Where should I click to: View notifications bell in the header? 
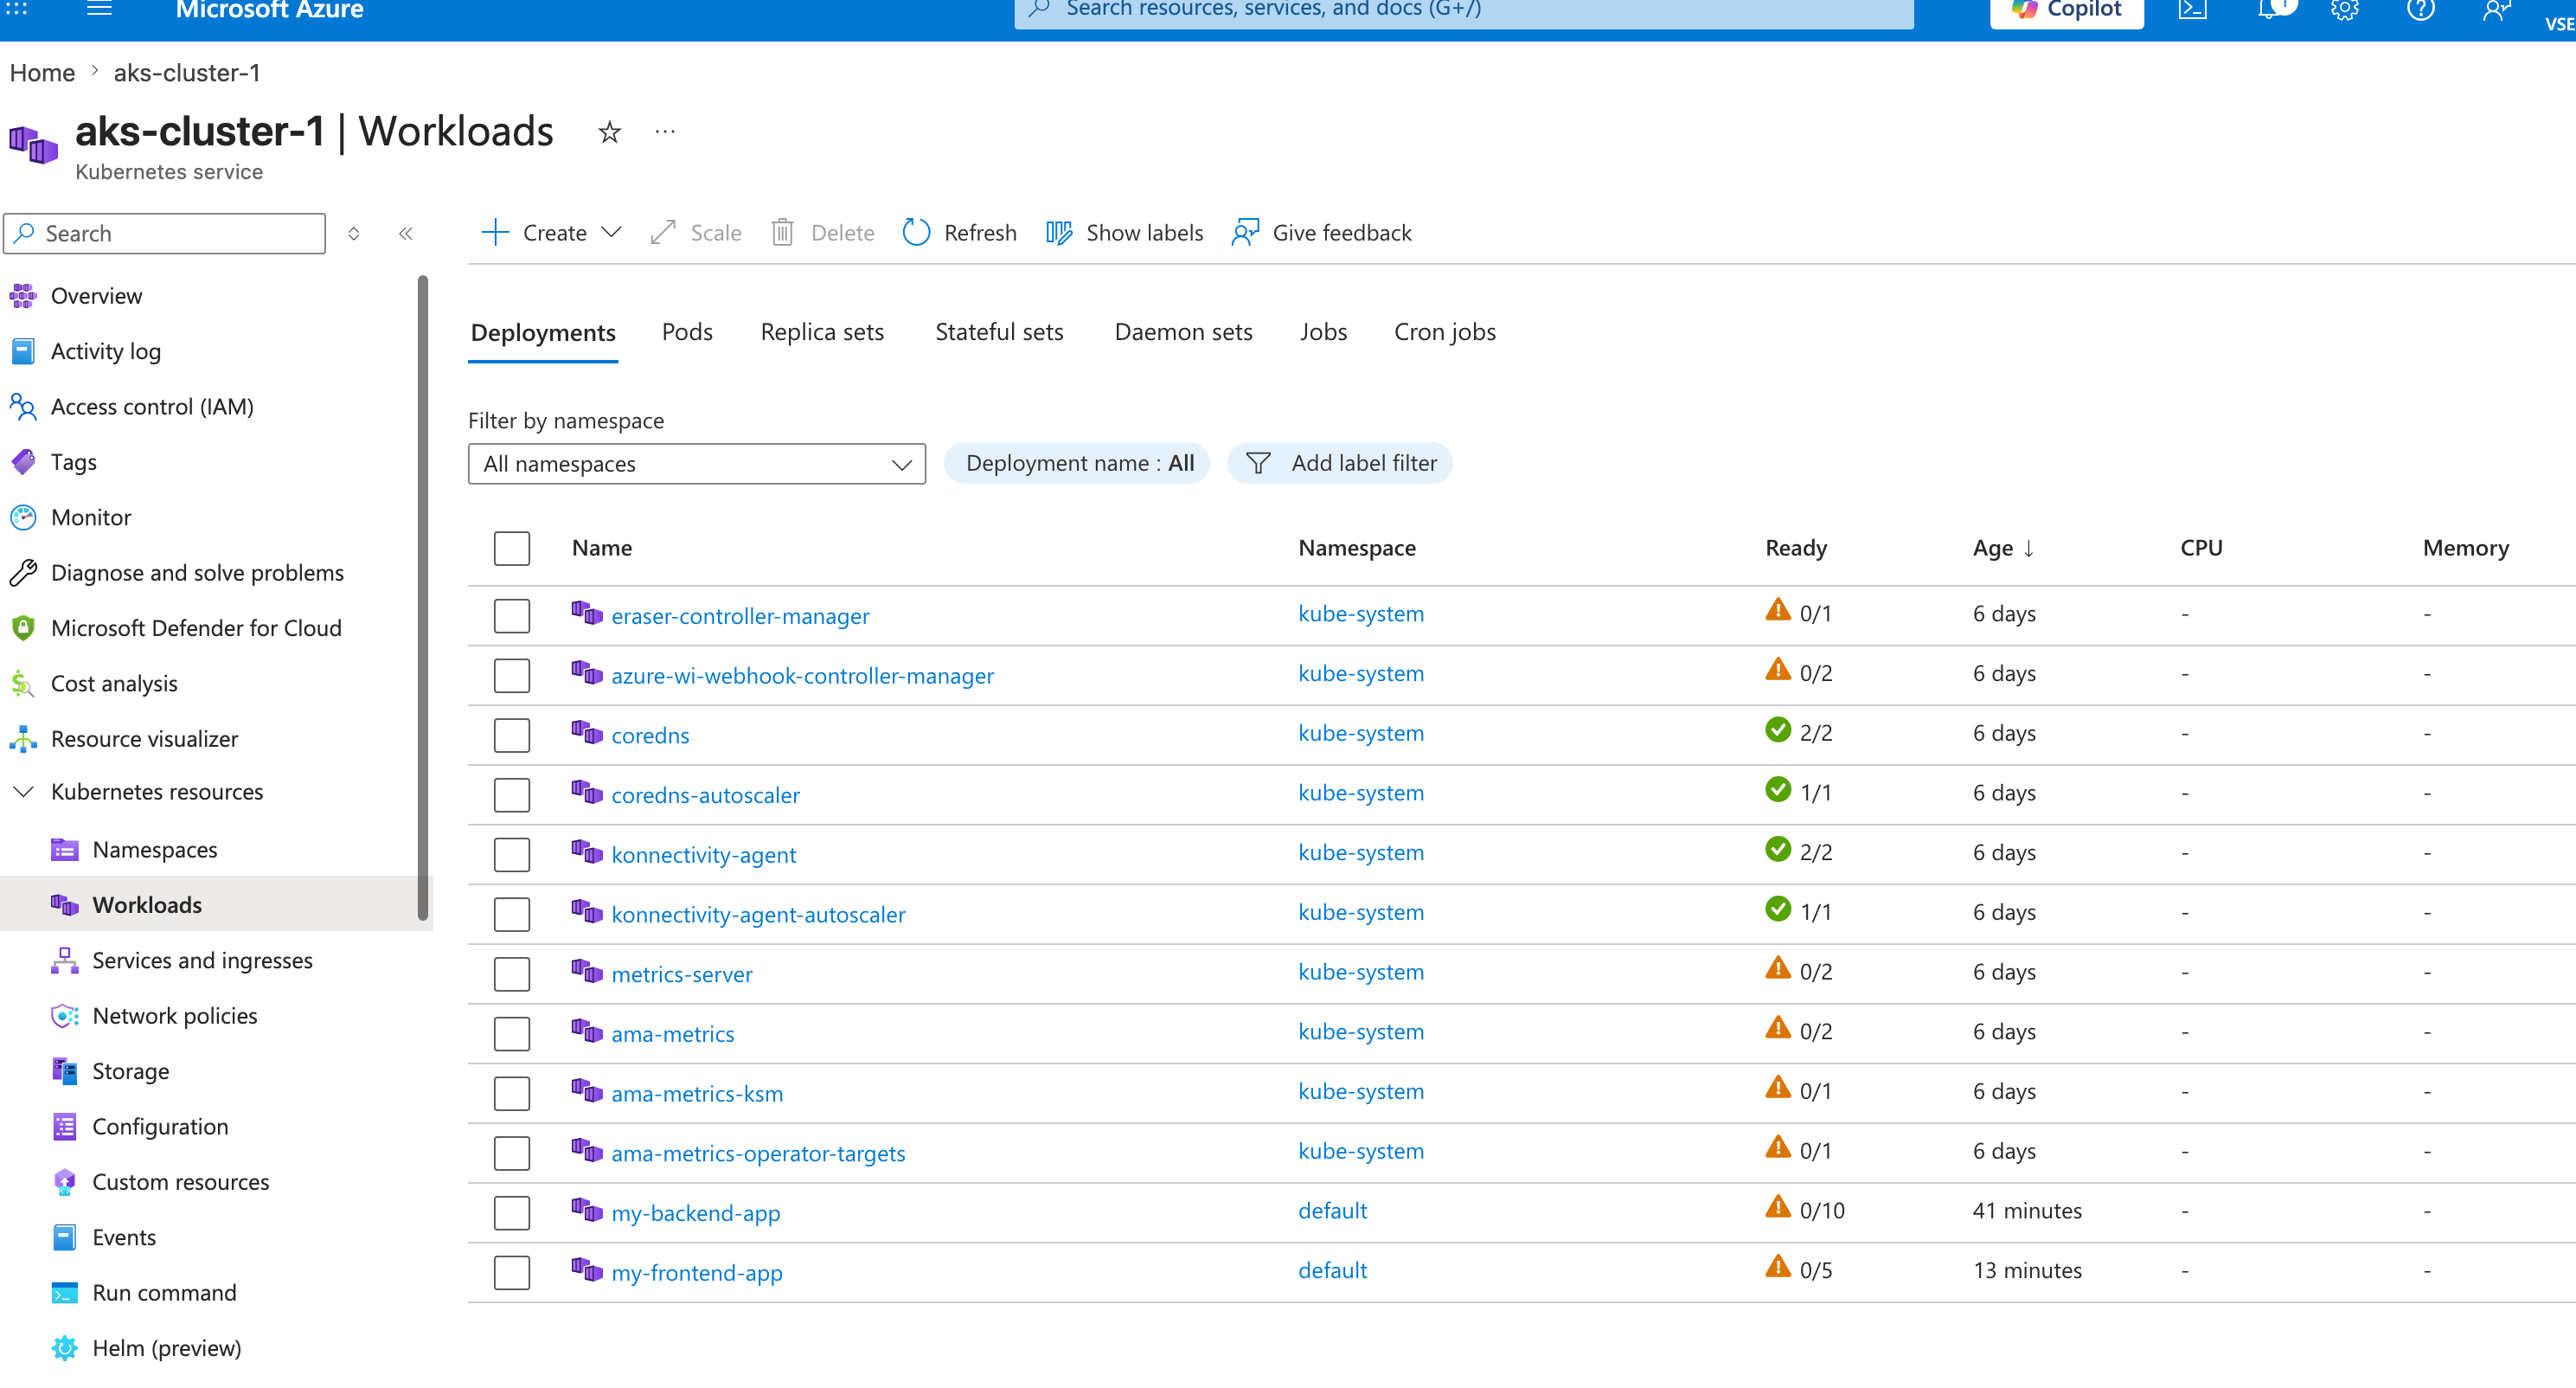point(2269,9)
